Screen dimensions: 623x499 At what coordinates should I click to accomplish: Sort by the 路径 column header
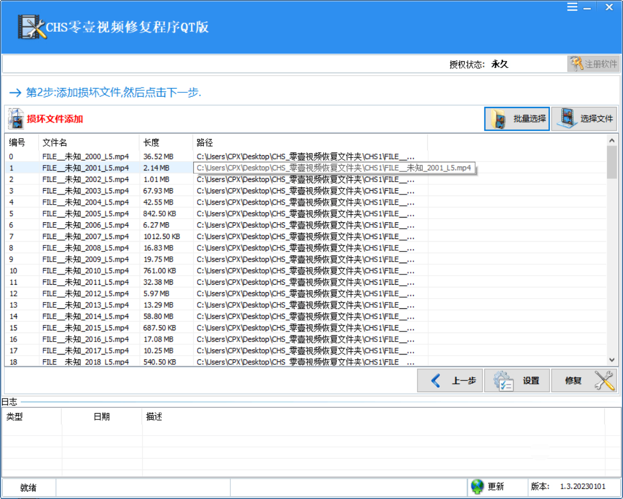tap(310, 142)
